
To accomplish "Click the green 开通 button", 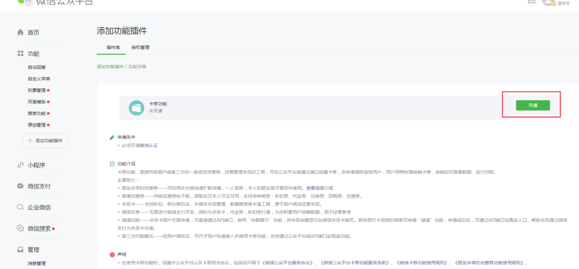I will pyautogui.click(x=533, y=105).
